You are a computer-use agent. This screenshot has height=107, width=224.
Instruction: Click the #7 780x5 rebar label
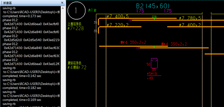190,18
